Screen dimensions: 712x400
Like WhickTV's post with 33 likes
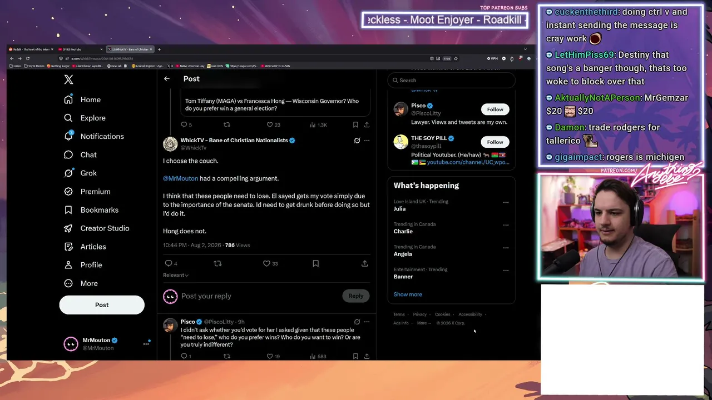tap(270, 263)
